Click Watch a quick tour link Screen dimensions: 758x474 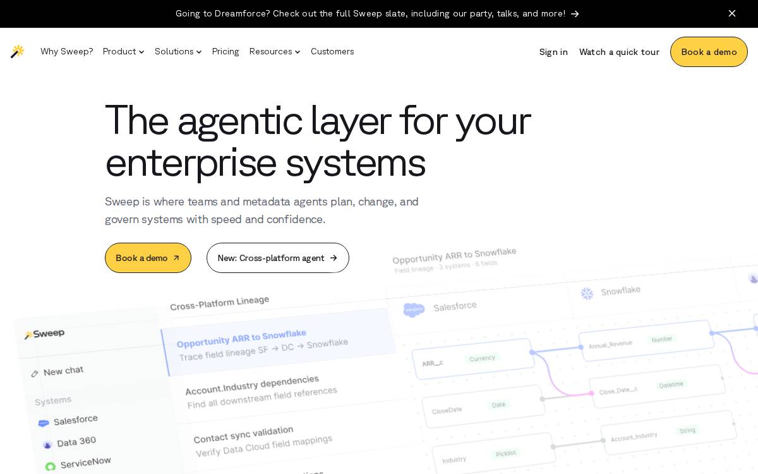coord(619,52)
